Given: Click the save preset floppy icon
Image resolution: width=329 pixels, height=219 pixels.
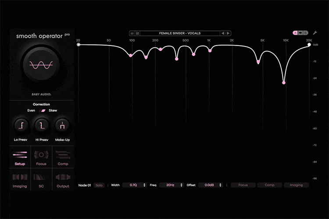Looking at the screenshot, I should pyautogui.click(x=137, y=33).
